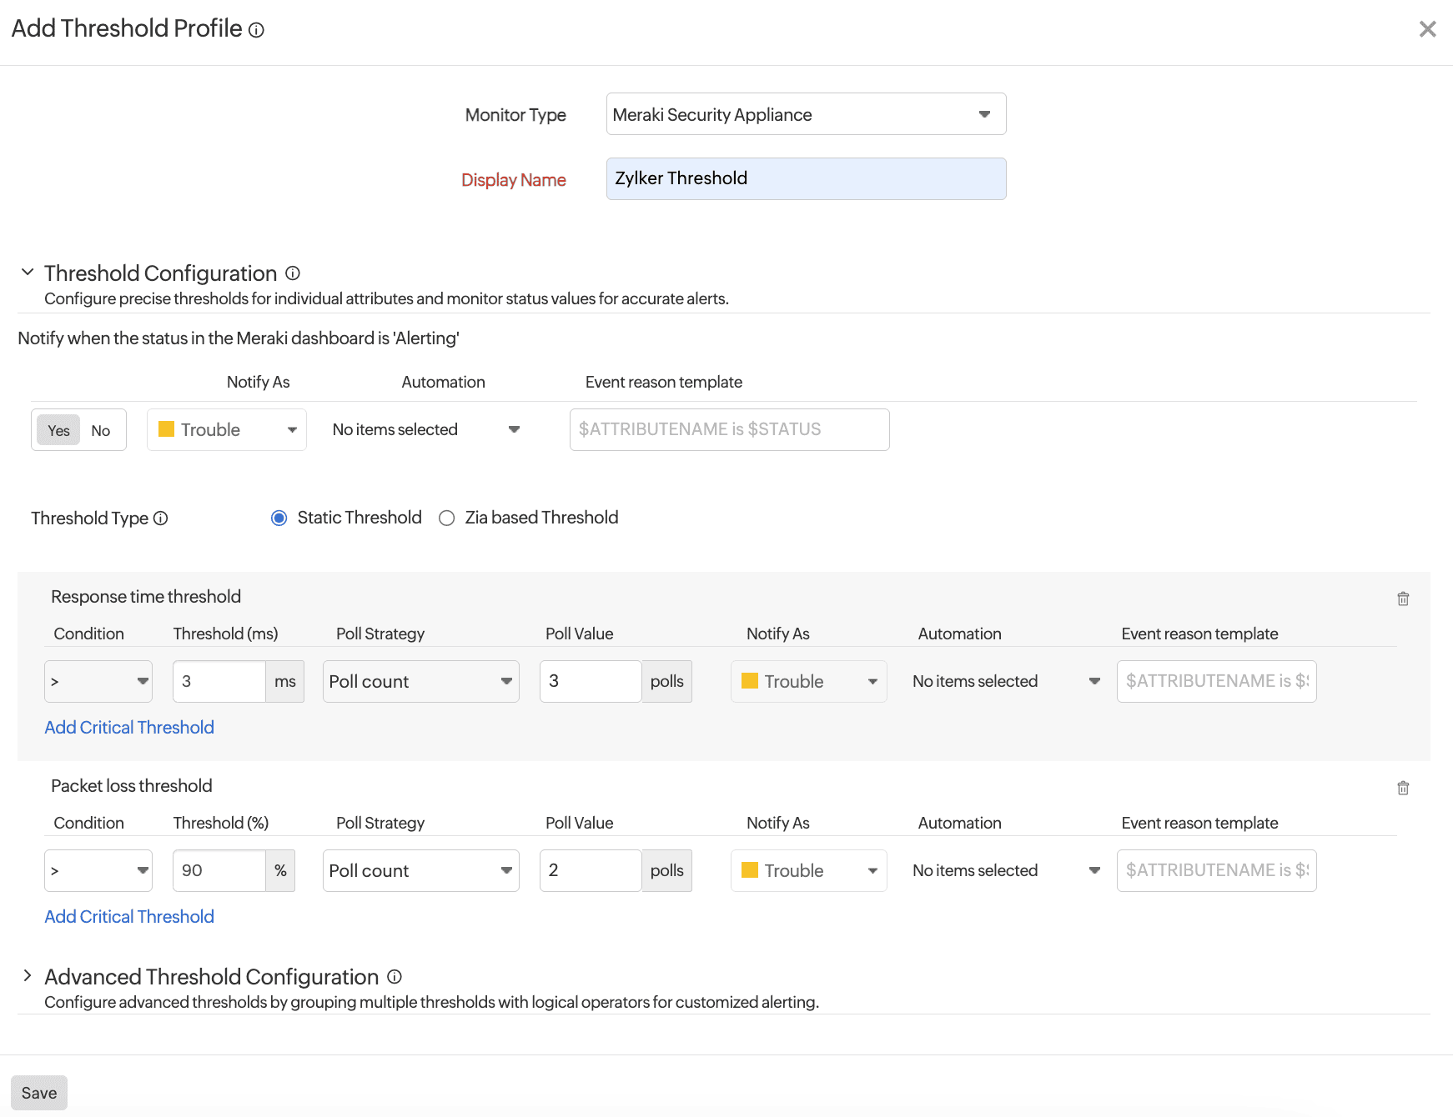Click Add Critical Threshold under Response time
Image resolution: width=1453 pixels, height=1117 pixels.
click(x=129, y=728)
